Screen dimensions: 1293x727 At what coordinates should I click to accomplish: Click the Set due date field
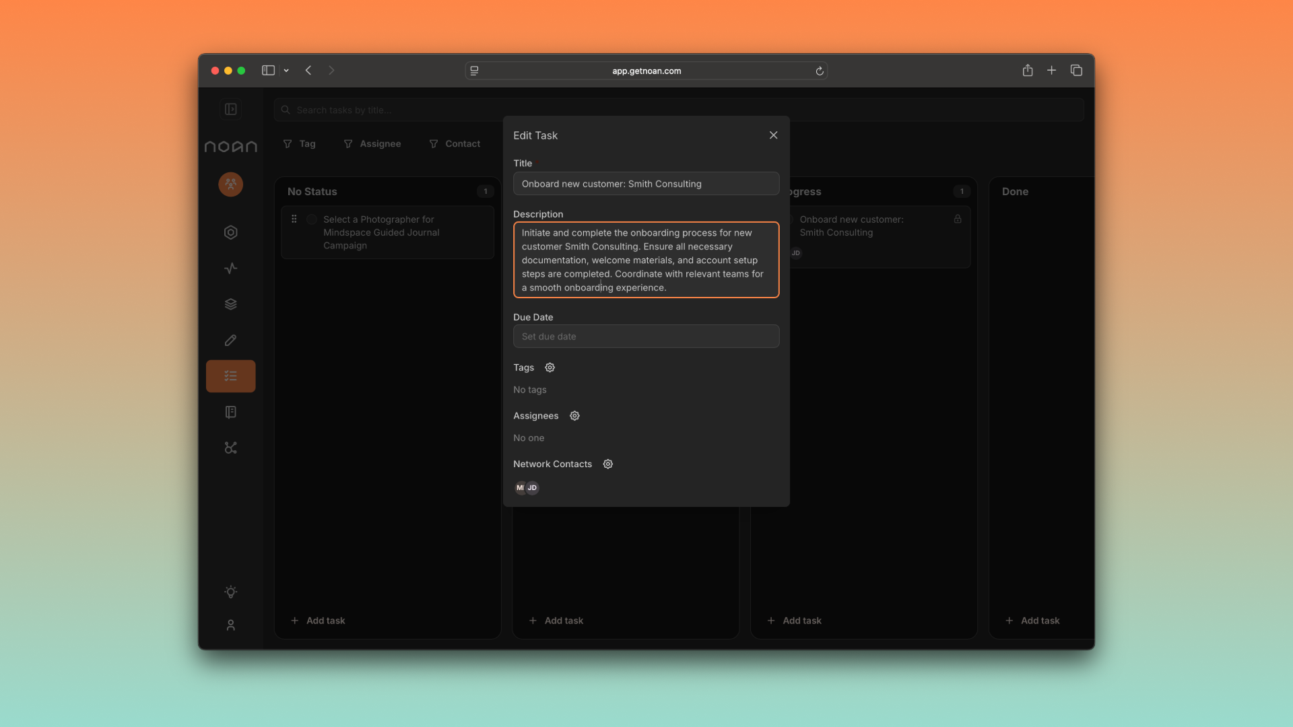pos(645,337)
